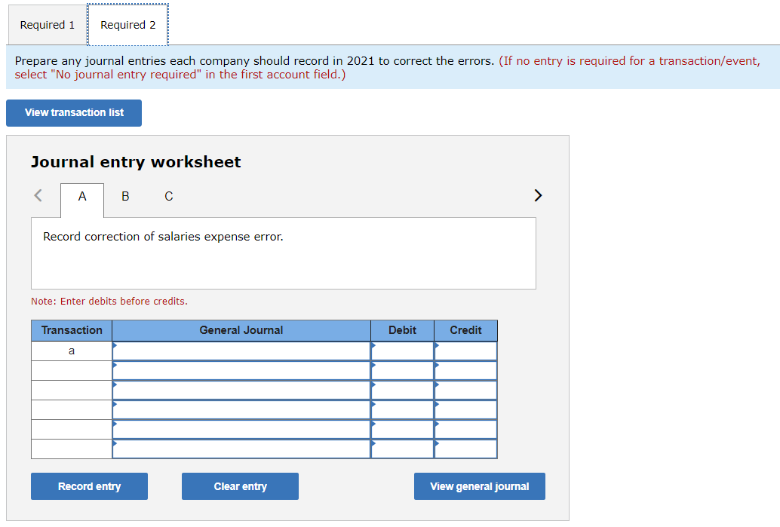The image size is (780, 527).
Task: Click the Record entry button
Action: click(89, 486)
